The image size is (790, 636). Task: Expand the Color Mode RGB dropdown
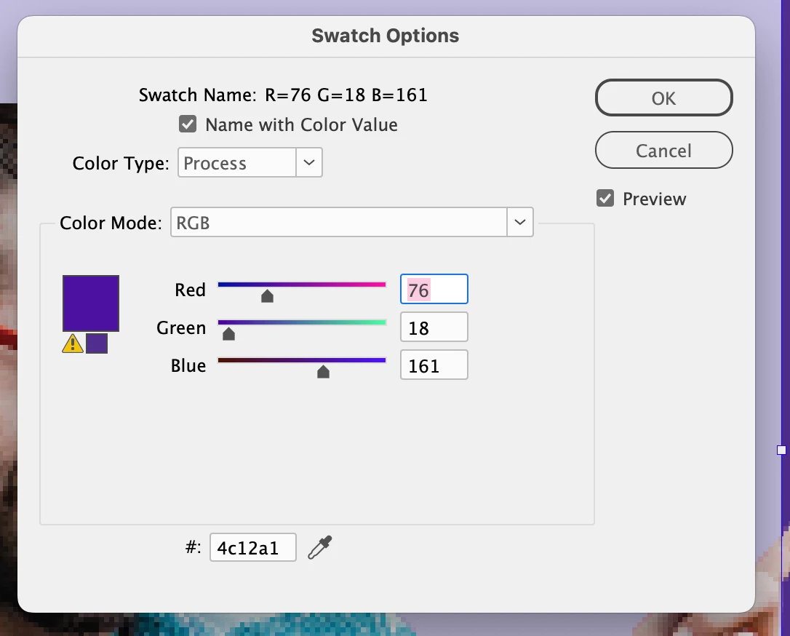351,223
